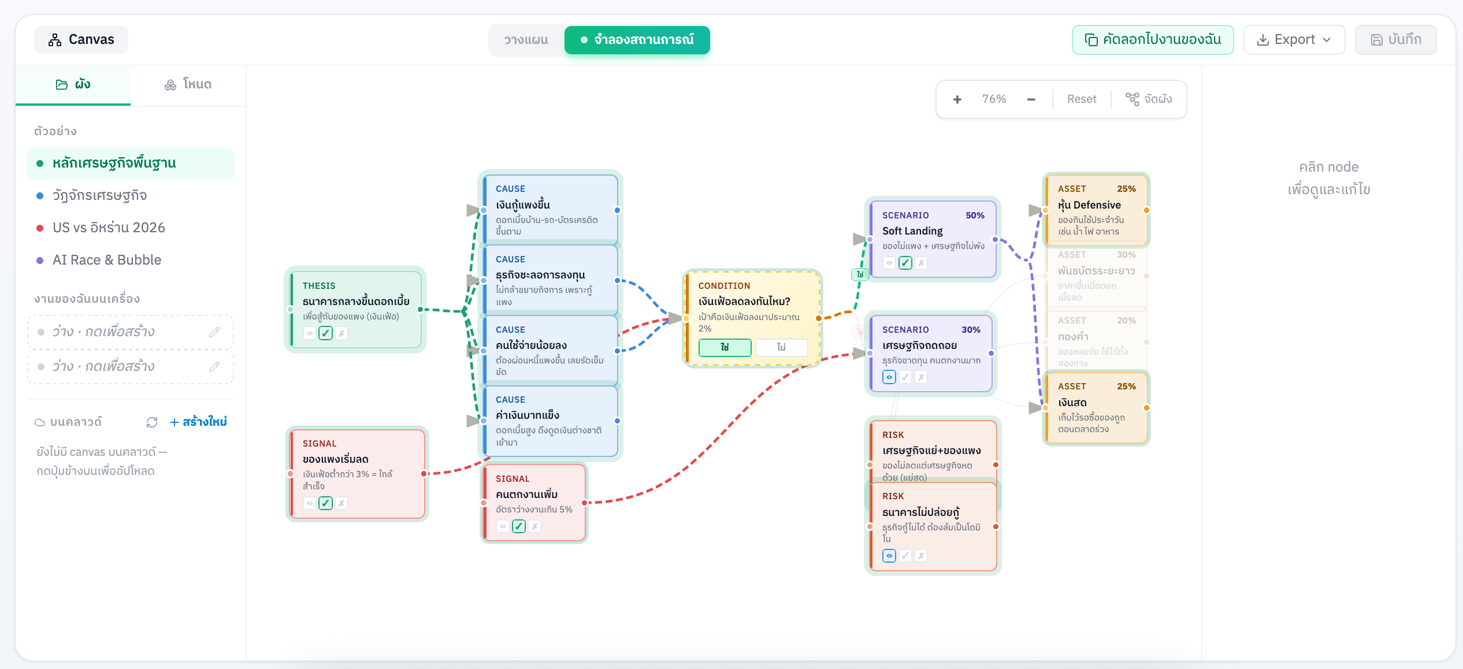Select ไม่ option in CONDITION node
Image resolution: width=1463 pixels, height=669 pixels.
click(x=781, y=347)
